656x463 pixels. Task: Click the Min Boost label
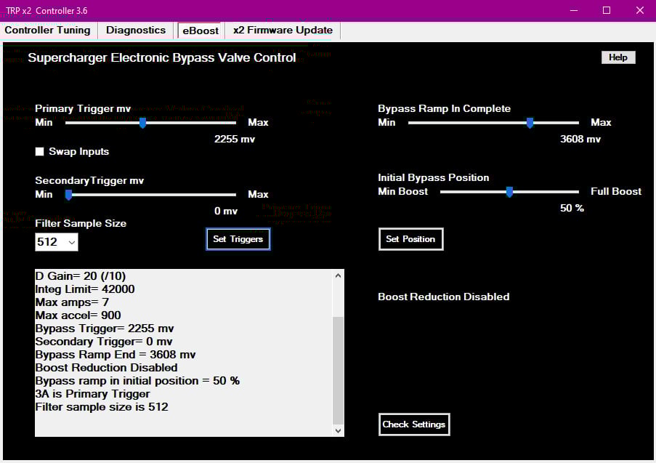403,191
